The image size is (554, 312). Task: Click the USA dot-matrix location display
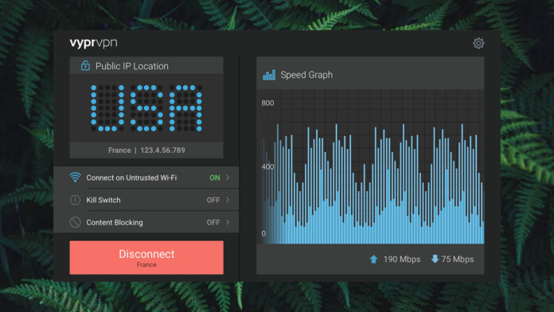[146, 108]
